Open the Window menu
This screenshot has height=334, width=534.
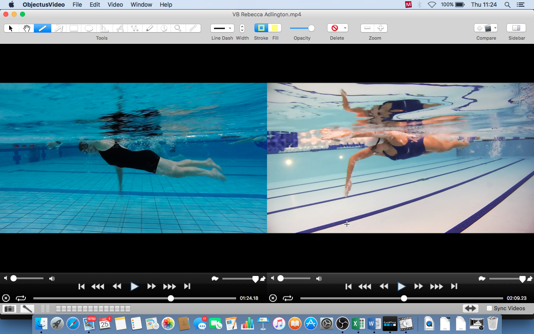(x=141, y=5)
